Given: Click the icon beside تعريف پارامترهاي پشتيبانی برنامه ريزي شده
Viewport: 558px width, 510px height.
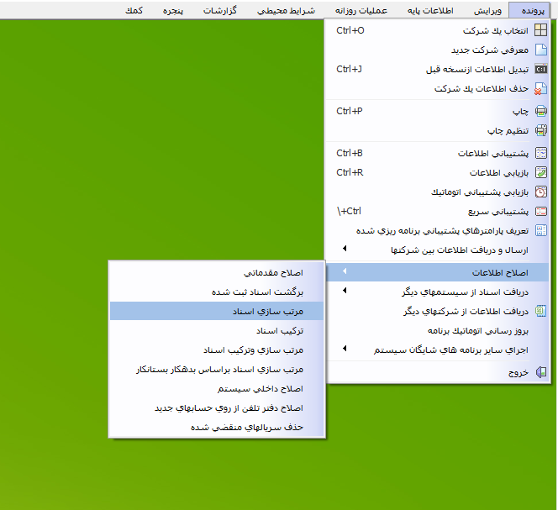Looking at the screenshot, I should click(541, 230).
